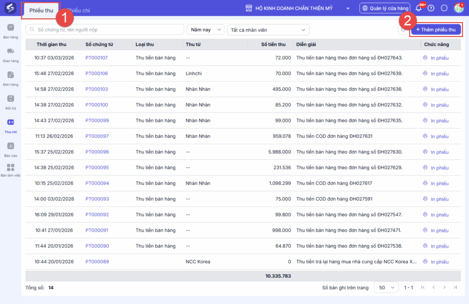Click the Quản lý cửa hàng button
The image size is (469, 304).
coord(384,8)
